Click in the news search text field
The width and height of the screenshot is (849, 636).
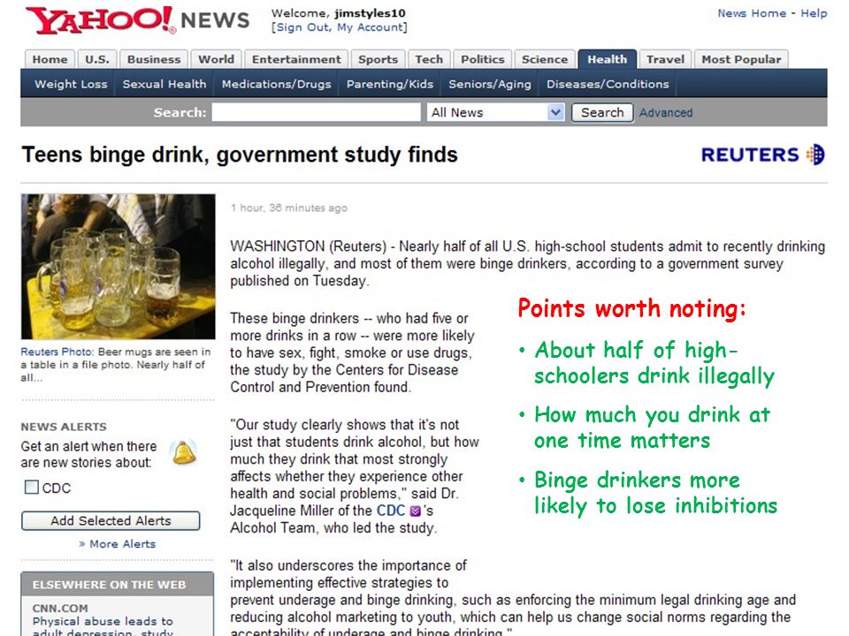pos(317,112)
